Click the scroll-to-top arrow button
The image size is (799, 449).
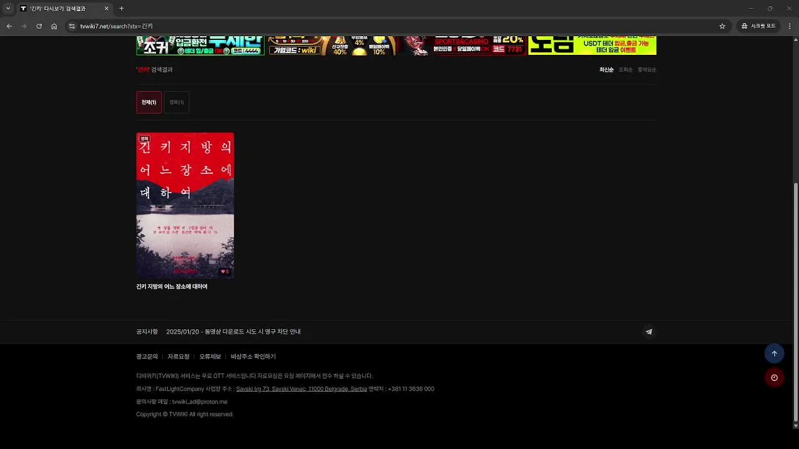click(774, 354)
